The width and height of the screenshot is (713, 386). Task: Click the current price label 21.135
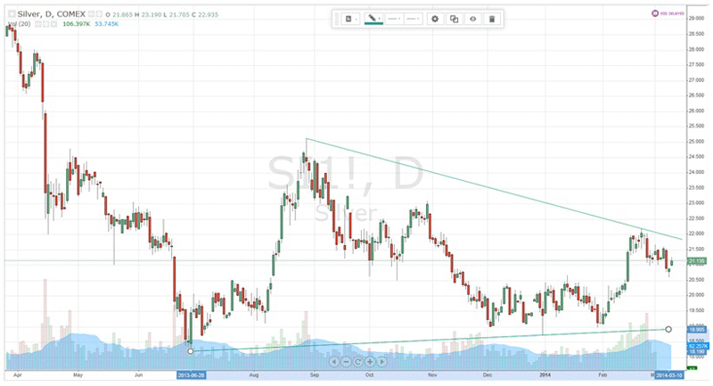coord(697,261)
